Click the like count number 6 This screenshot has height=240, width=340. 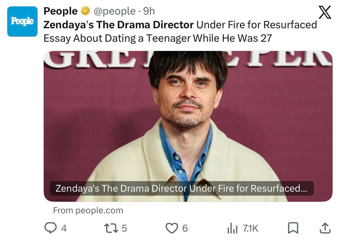click(185, 228)
